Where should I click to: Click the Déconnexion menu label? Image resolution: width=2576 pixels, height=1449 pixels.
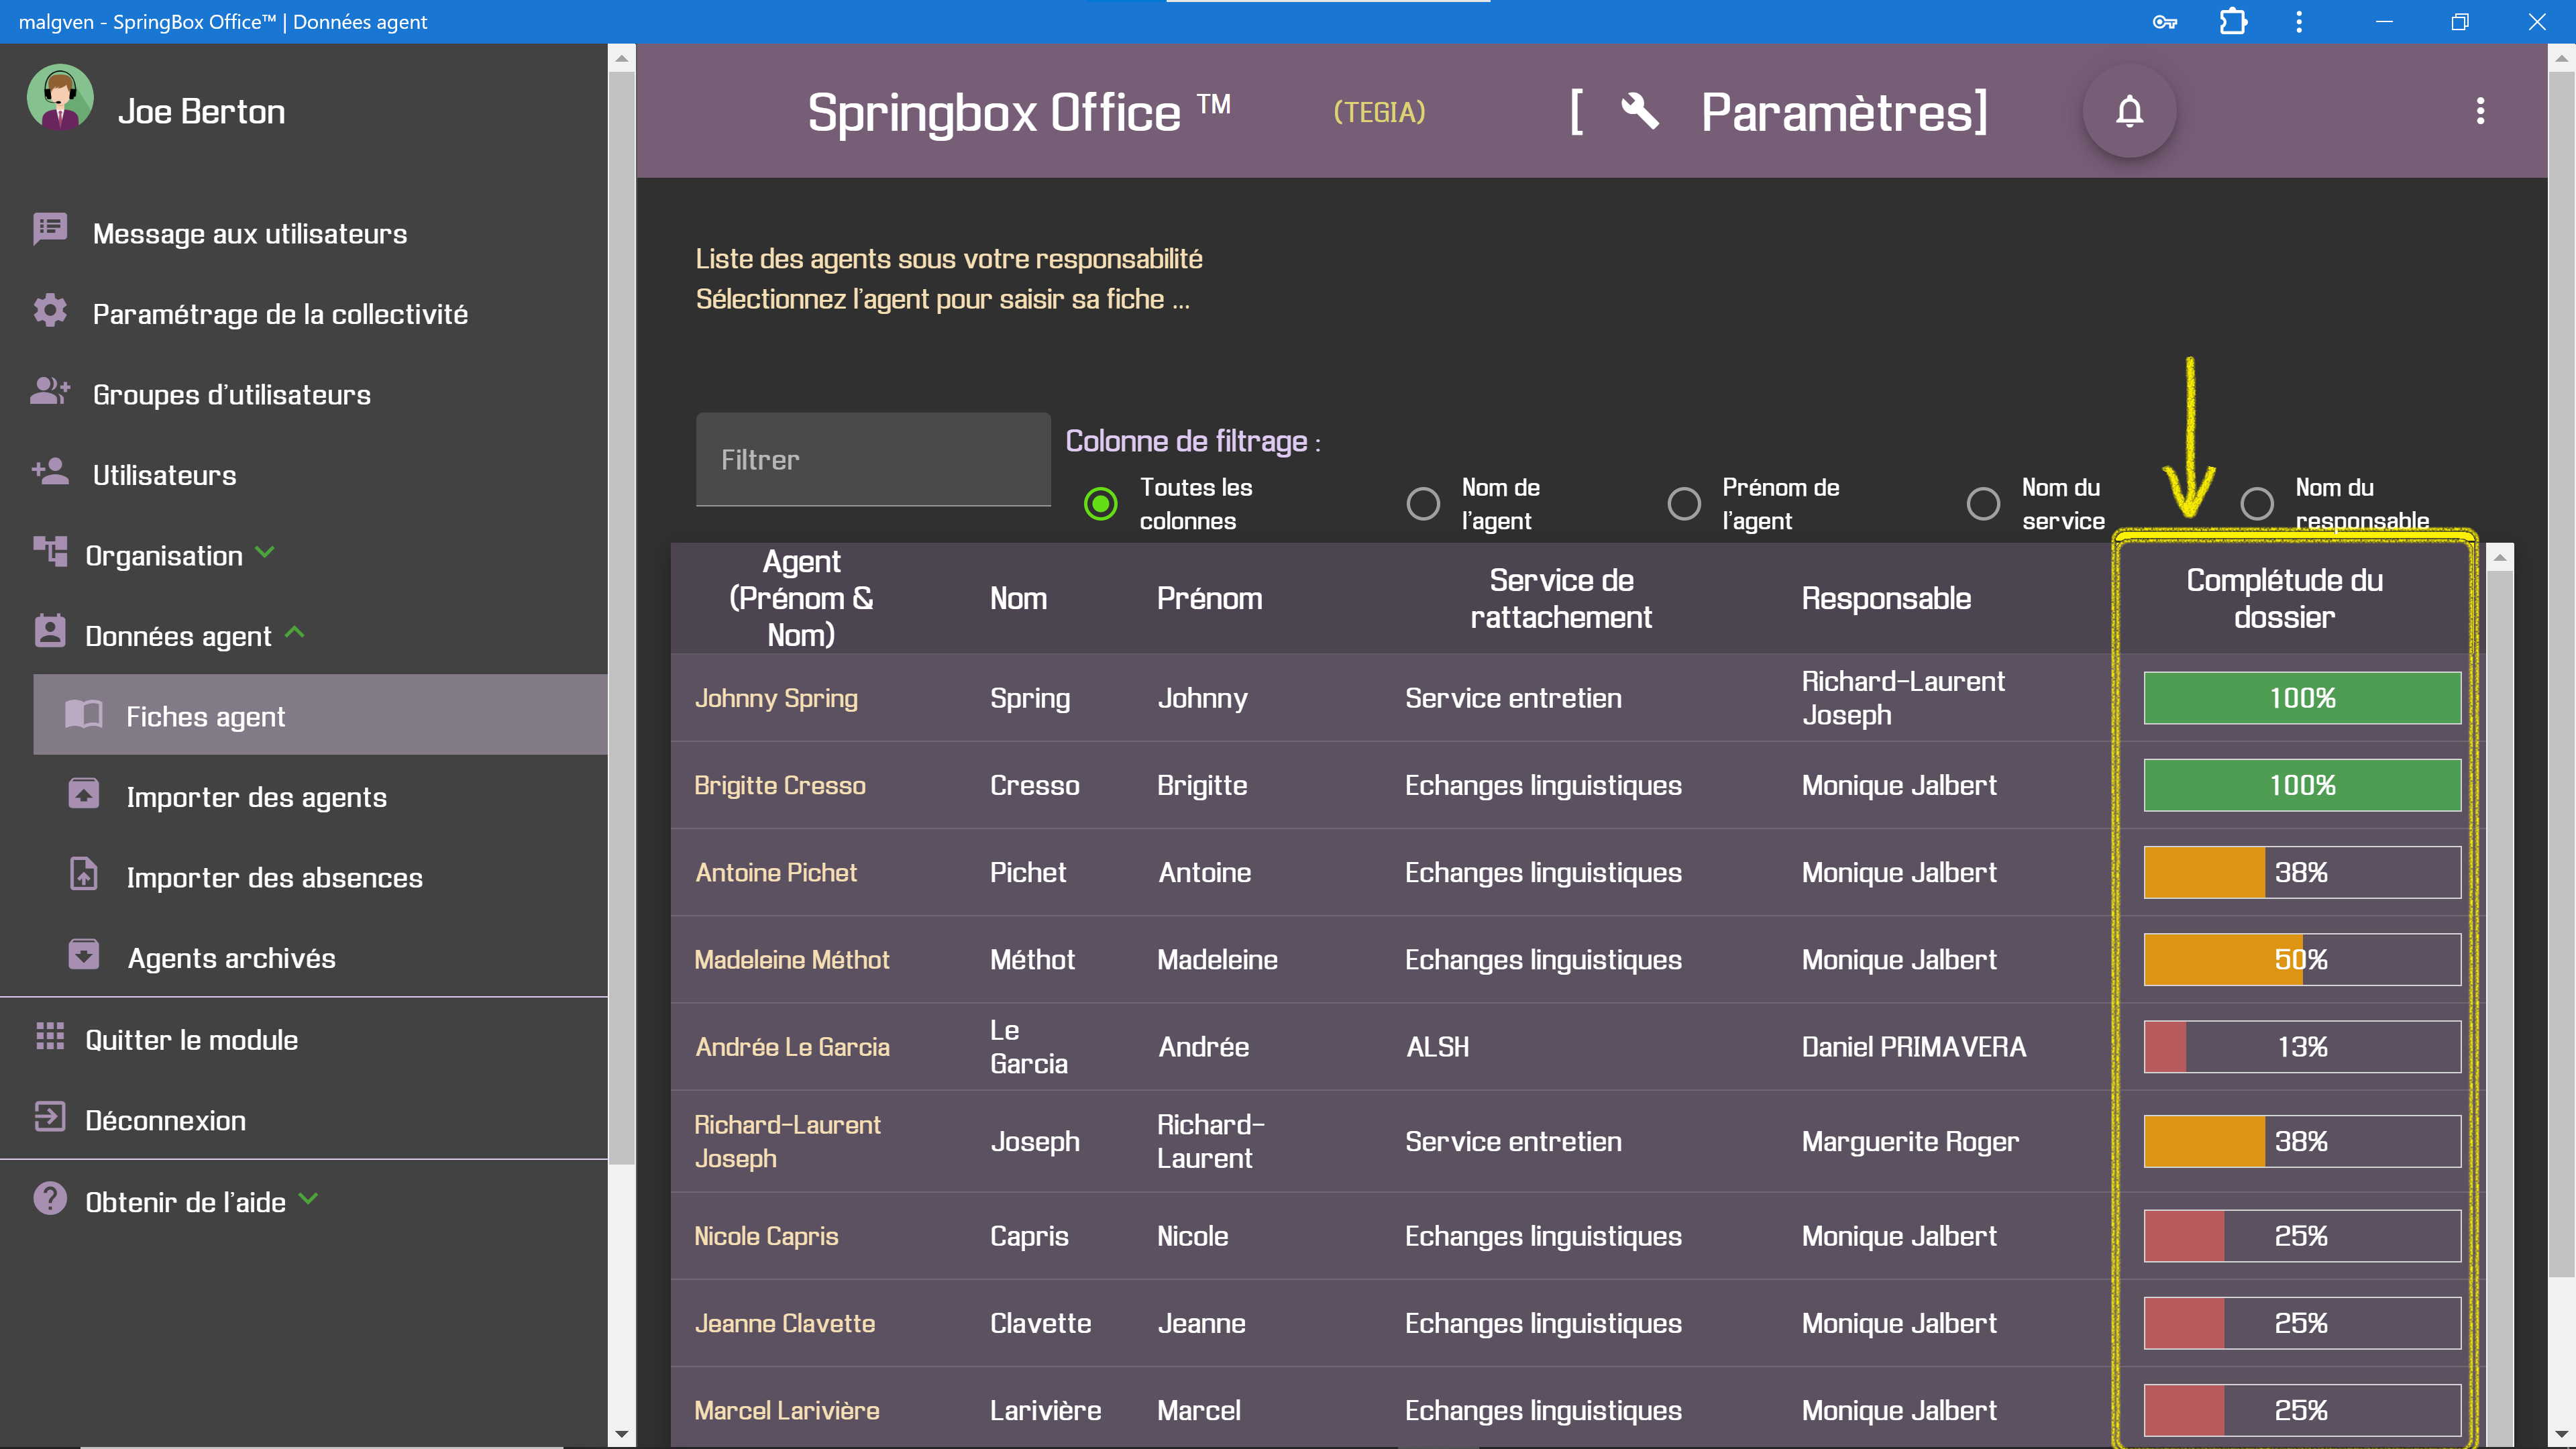165,1120
